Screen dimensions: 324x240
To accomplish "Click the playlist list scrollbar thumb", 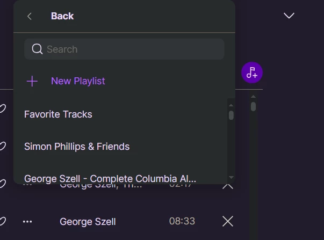I will click(231, 114).
